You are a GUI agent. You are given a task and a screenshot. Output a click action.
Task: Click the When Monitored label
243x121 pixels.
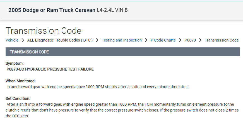[21, 81]
